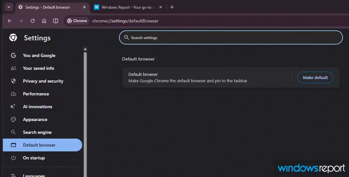
Task: Open the reading mode book icon
Action: [x=56, y=21]
